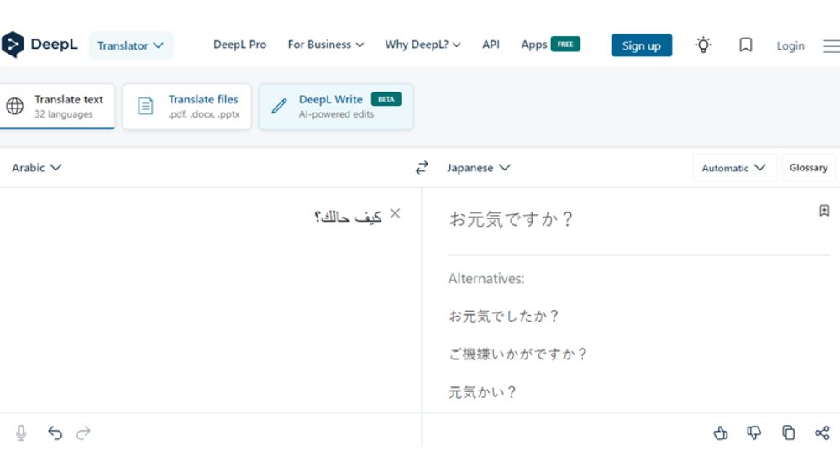Open the Glossary button
This screenshot has height=472, width=840.
pos(808,168)
